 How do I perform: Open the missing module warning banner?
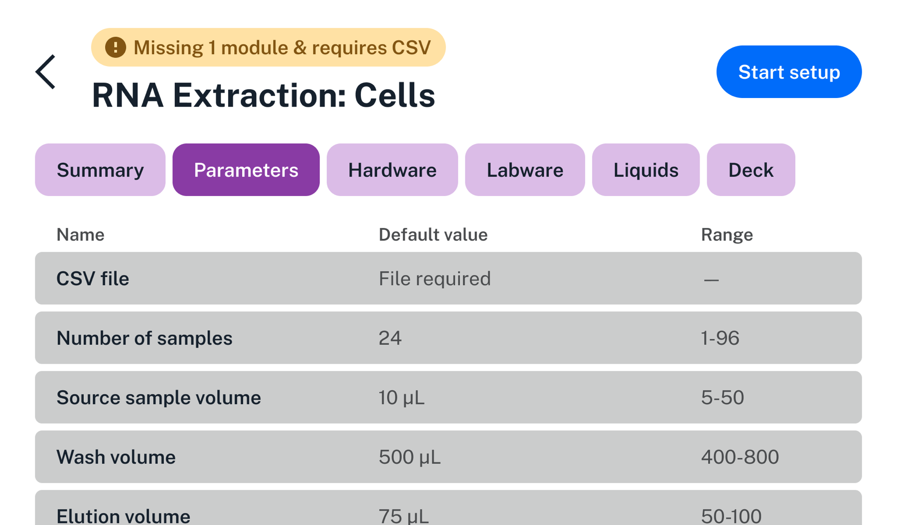(268, 47)
